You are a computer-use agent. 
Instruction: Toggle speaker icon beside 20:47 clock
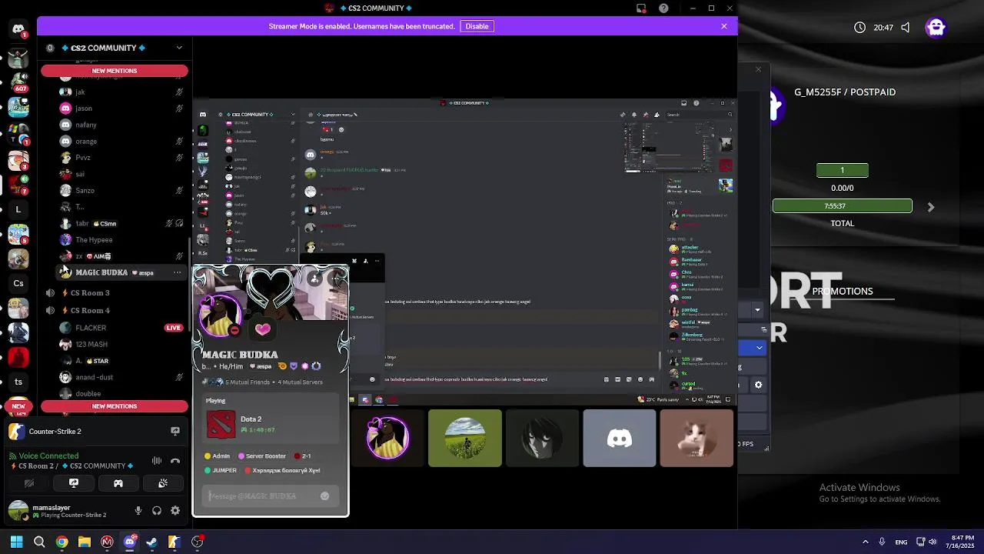(x=906, y=28)
